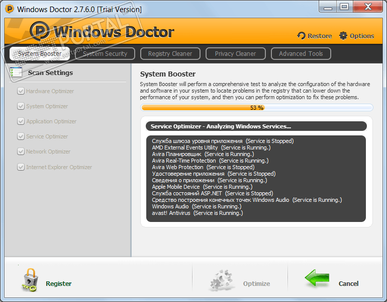The width and height of the screenshot is (387, 302).
Task: Open the System Booster tab
Action: click(x=40, y=54)
